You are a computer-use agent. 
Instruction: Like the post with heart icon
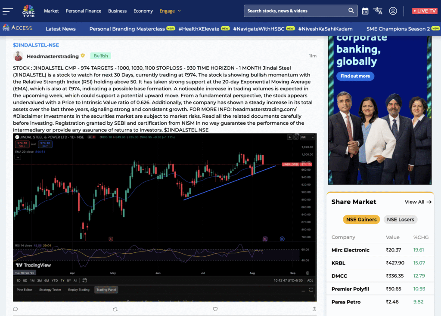tap(215, 309)
